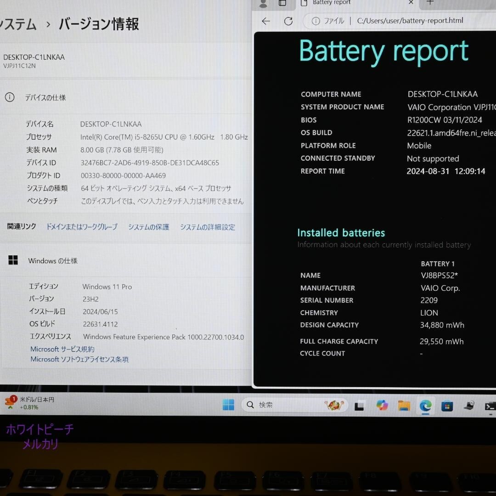Image resolution: width=496 pixels, height=496 pixels.
Task: Close the Battery report tab
Action: [x=411, y=2]
